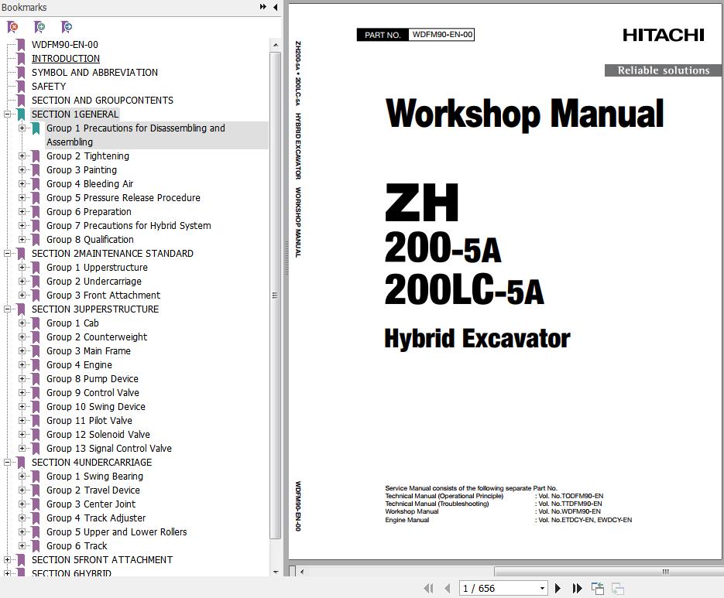Open Group 10 Swing Device bookmark
Image resolution: width=724 pixels, height=598 pixels.
tap(95, 406)
